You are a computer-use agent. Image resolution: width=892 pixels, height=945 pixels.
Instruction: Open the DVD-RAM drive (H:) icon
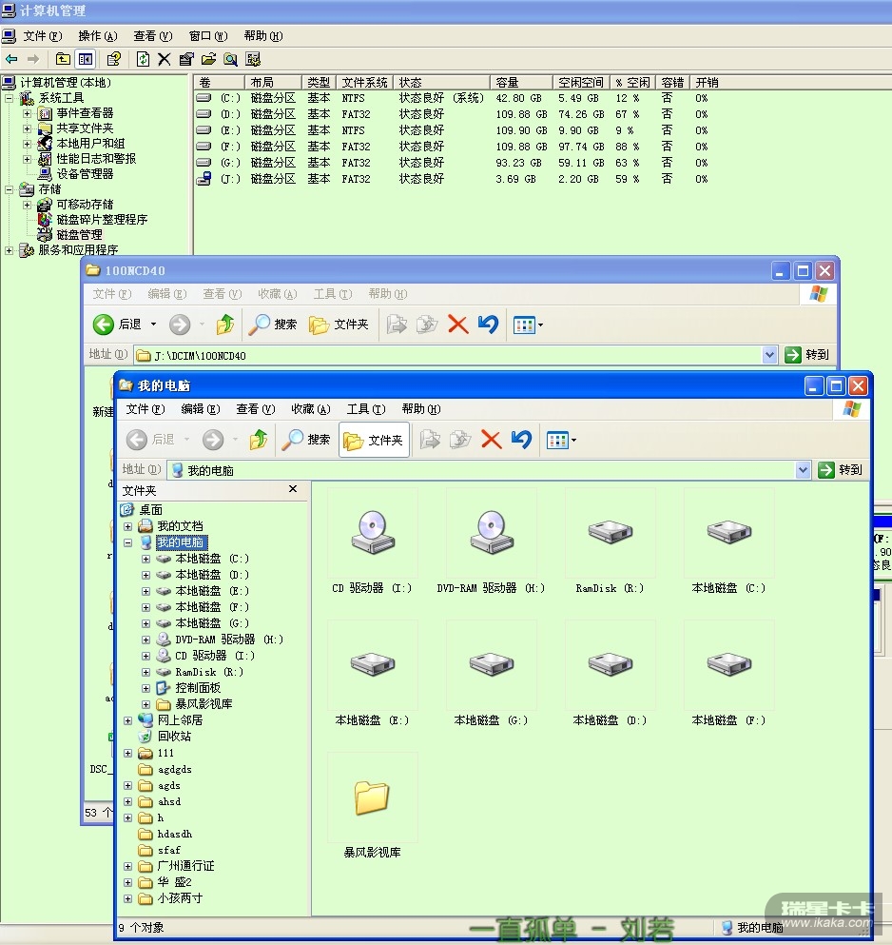pos(490,534)
